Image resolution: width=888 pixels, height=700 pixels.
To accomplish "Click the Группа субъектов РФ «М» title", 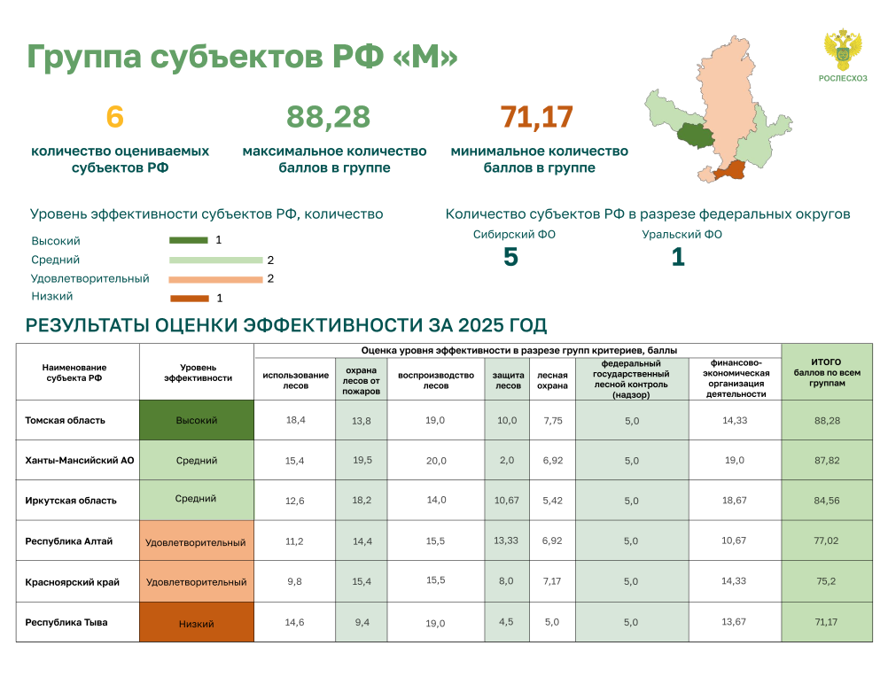I will (x=243, y=57).
